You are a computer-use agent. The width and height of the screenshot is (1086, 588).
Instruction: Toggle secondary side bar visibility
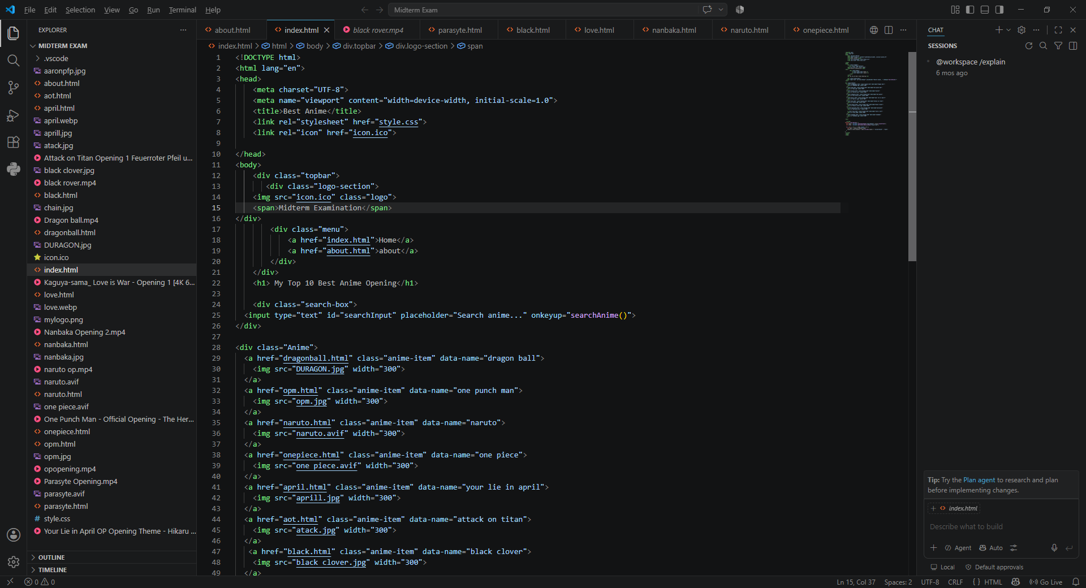coord(999,10)
